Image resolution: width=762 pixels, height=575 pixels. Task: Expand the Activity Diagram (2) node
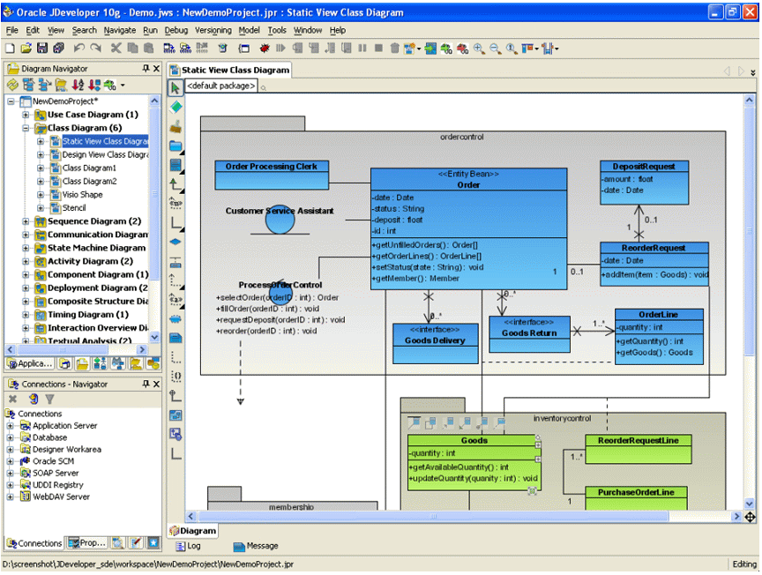[26, 262]
